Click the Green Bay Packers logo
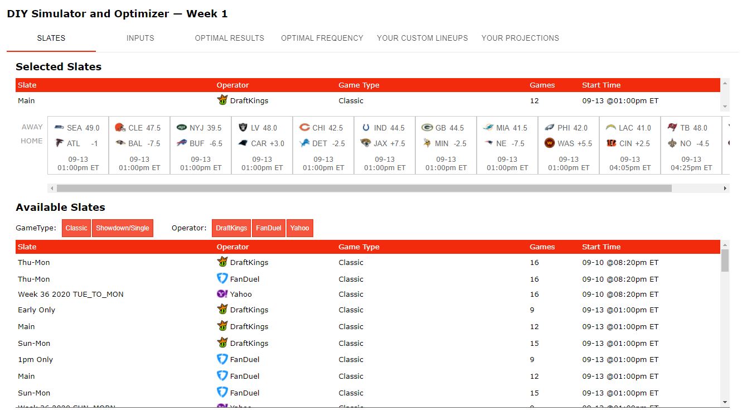This screenshot has width=742, height=410. click(x=427, y=128)
